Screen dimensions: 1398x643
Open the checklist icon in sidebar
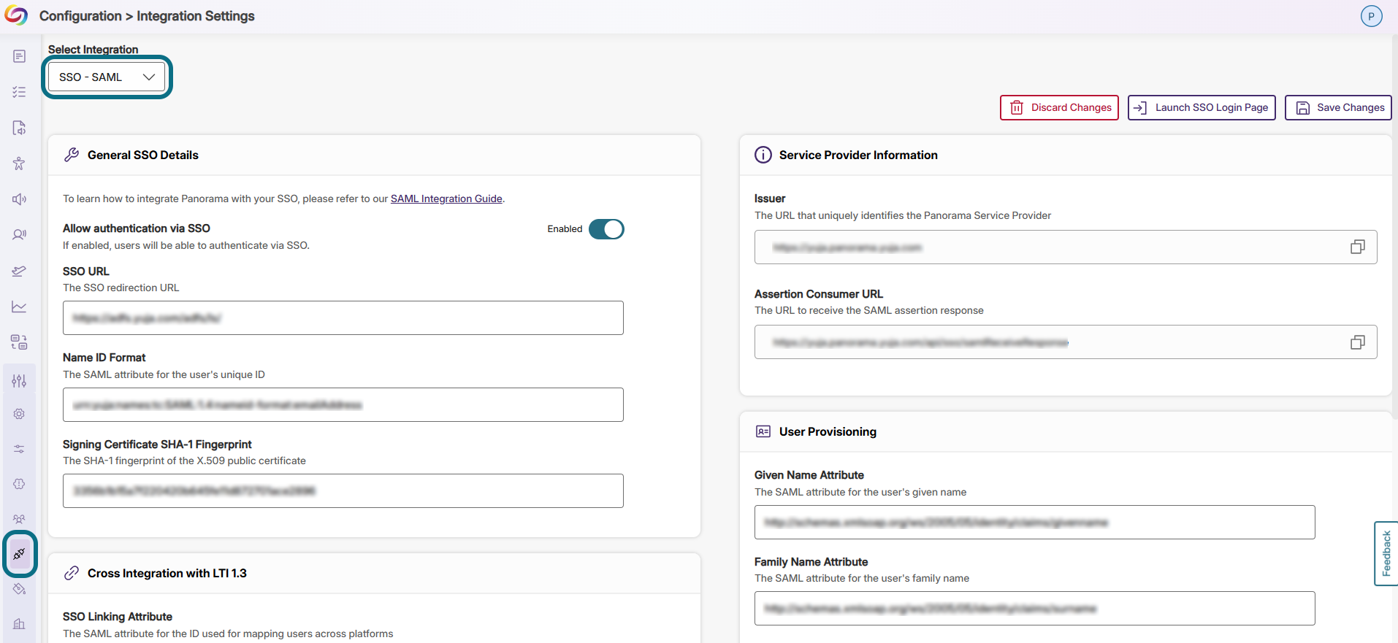tap(19, 92)
